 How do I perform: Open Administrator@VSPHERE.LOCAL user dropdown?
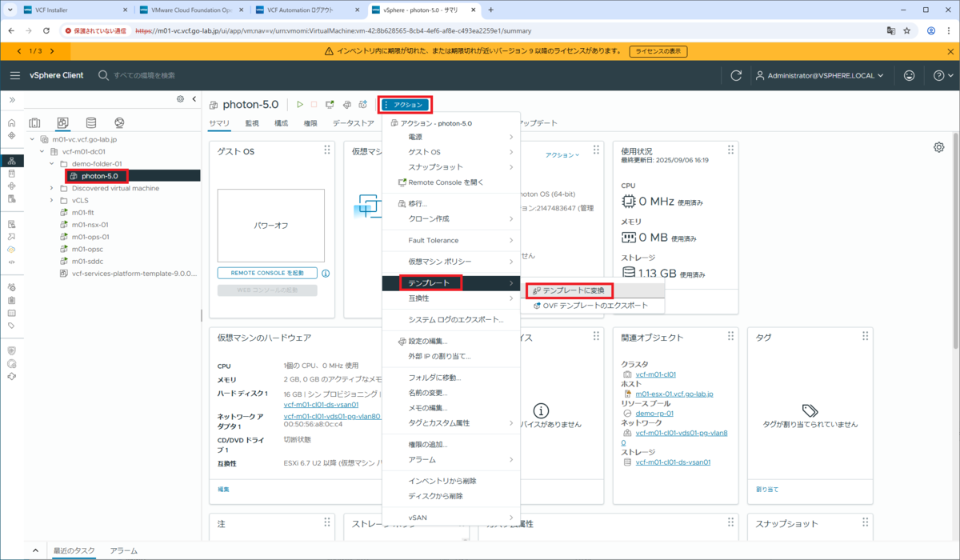click(820, 75)
